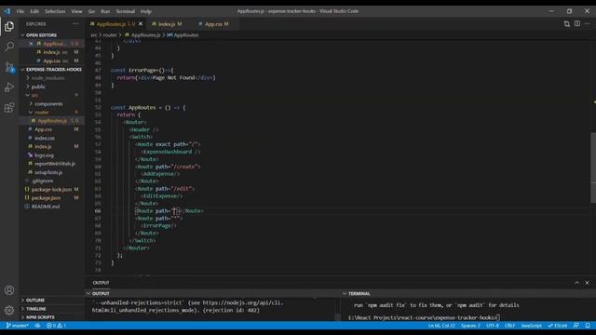The image size is (596, 335).
Task: Open editor more actions ellipsis
Action: click(588, 24)
